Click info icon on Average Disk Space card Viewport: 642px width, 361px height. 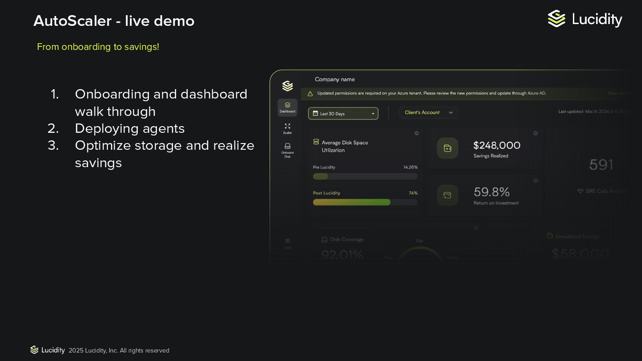click(x=416, y=133)
